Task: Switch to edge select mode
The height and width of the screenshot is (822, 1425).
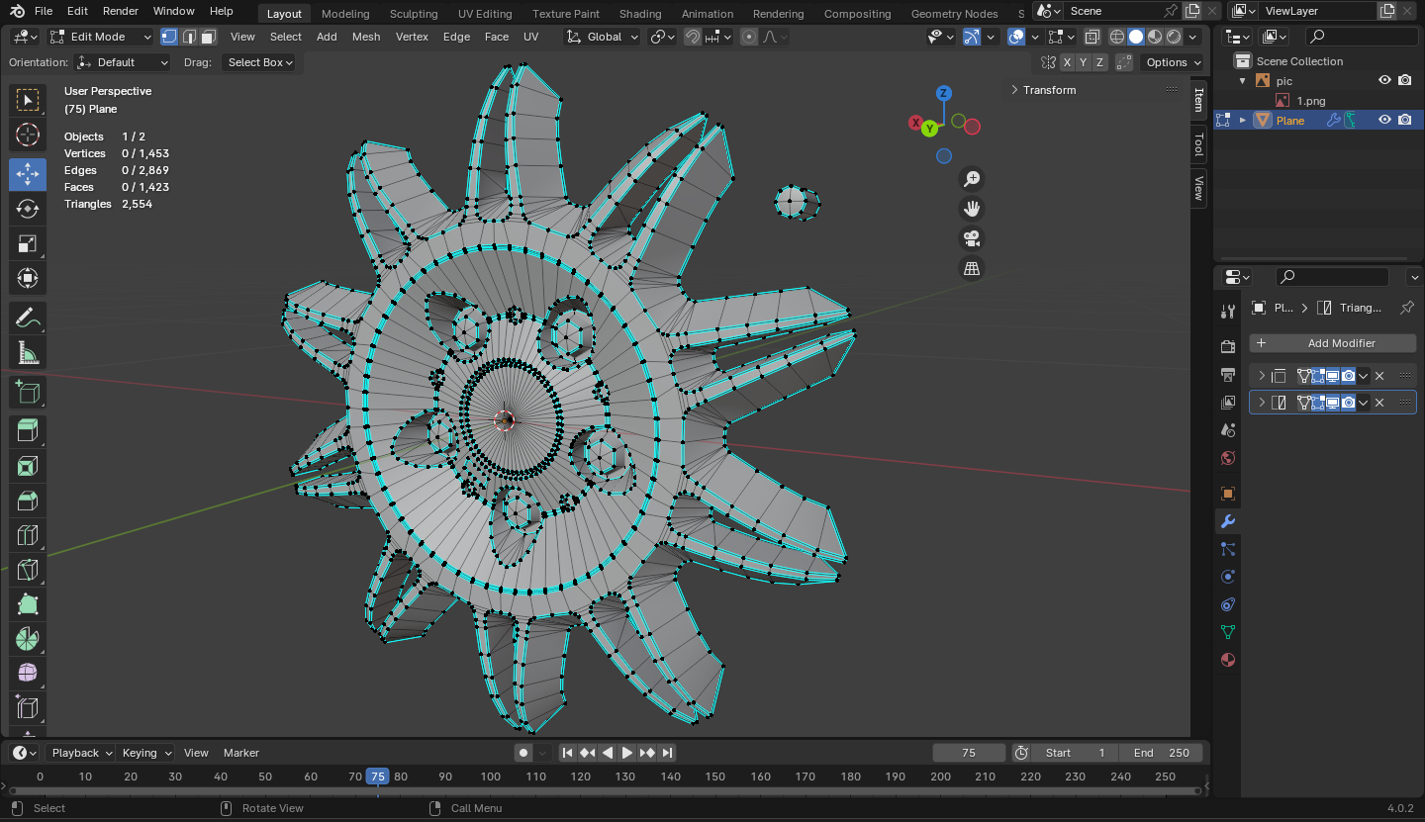Action: 188,37
